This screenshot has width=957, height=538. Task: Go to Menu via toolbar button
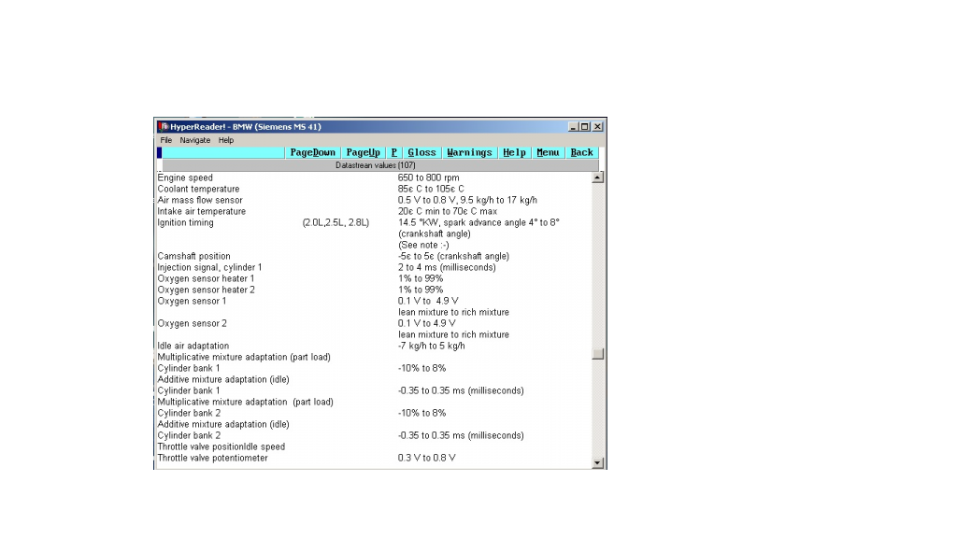point(548,152)
